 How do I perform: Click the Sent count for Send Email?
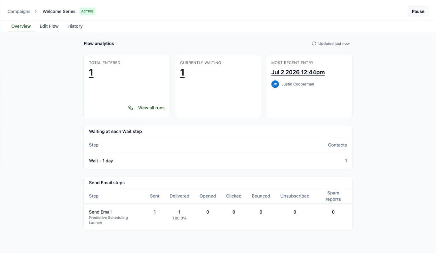coord(154,212)
